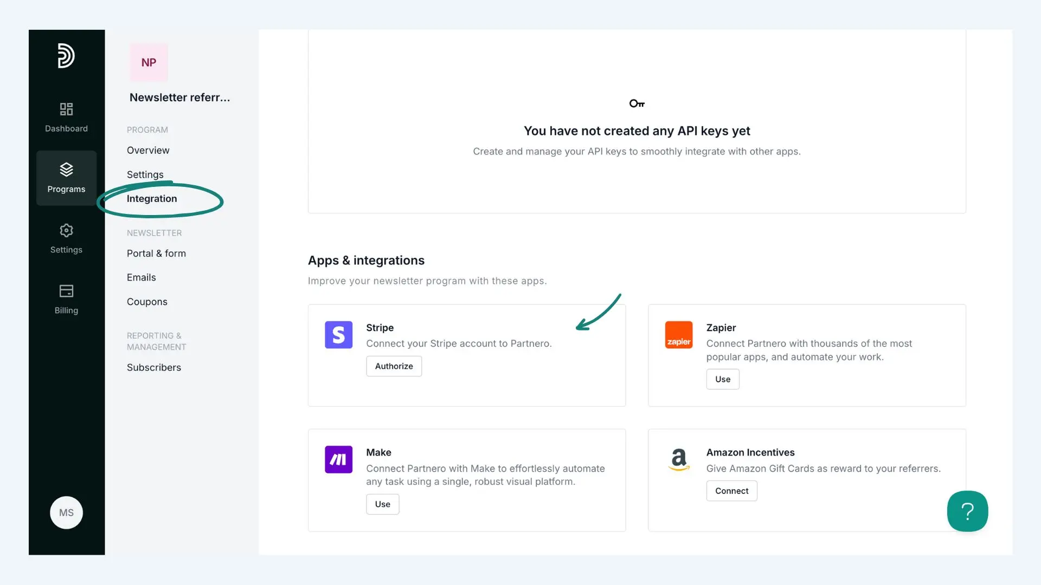Click 'Create and manage your API keys' description
This screenshot has width=1041, height=585.
click(637, 152)
